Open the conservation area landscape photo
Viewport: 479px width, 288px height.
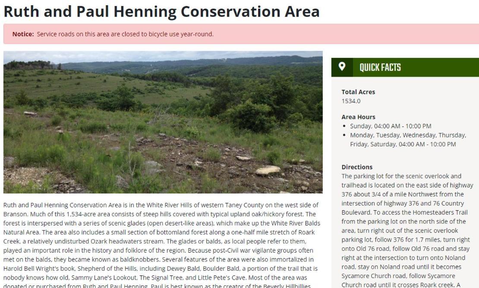[x=163, y=122]
